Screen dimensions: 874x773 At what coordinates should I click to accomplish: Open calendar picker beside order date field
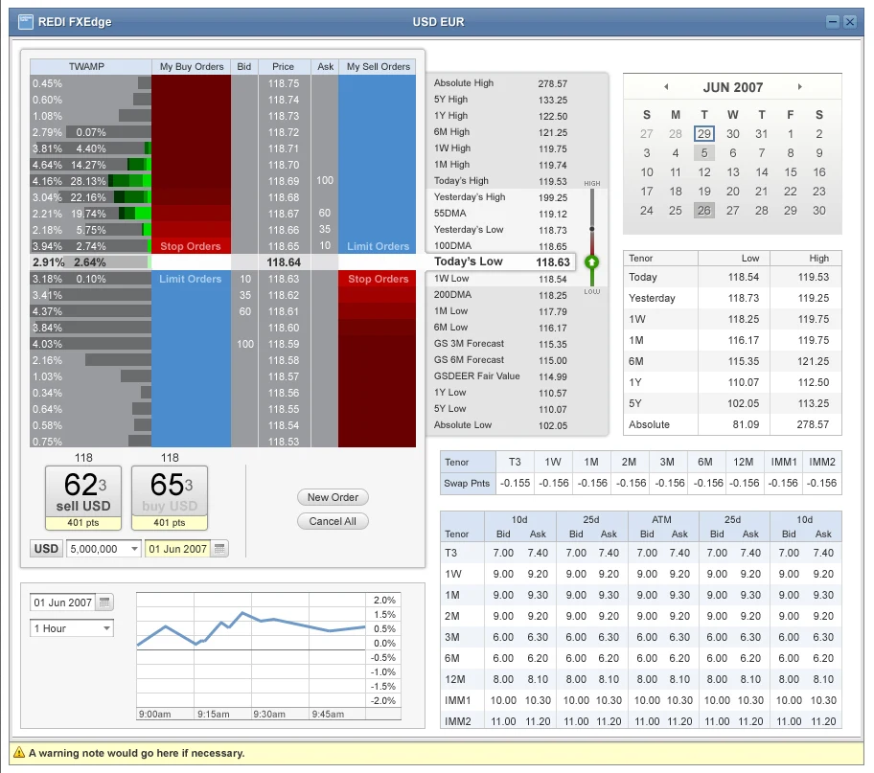pos(219,549)
